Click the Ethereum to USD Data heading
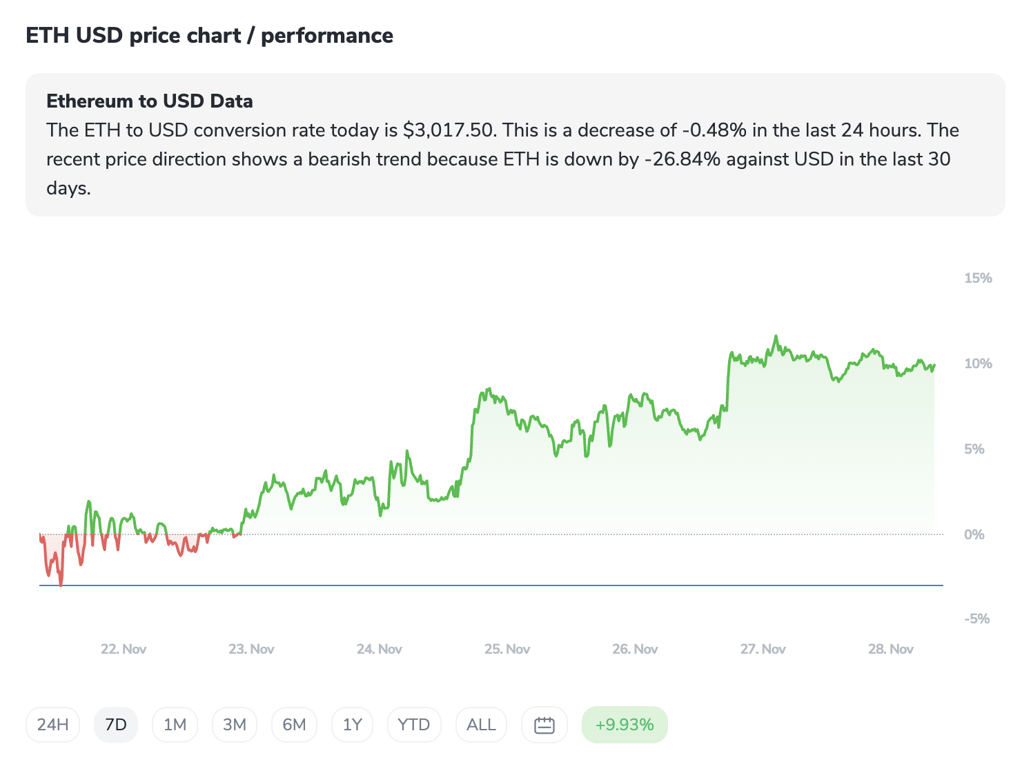 (150, 101)
